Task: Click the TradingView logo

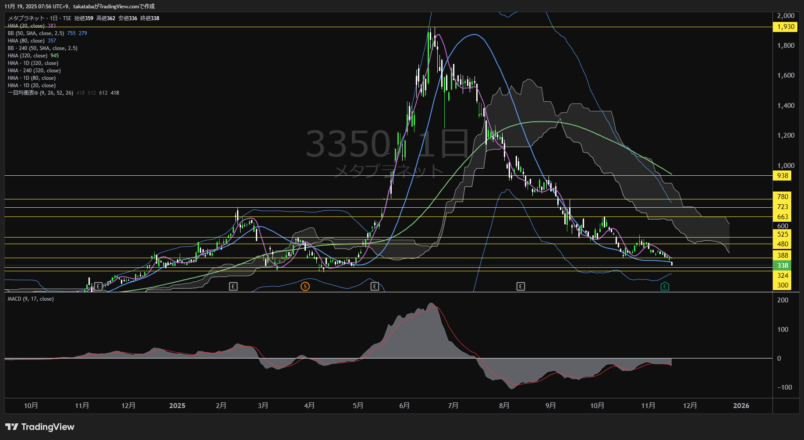Action: point(40,427)
